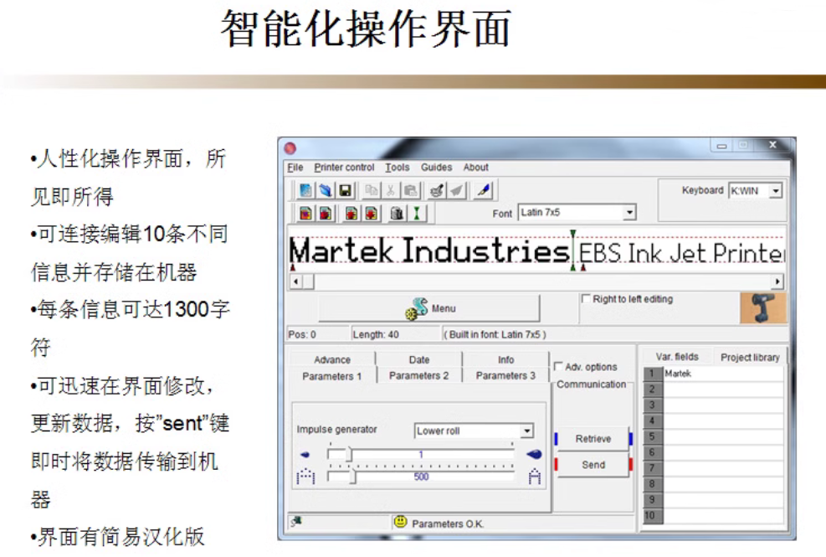Click the left arrow of text preview scrollbar
The image size is (826, 557).
tap(296, 281)
